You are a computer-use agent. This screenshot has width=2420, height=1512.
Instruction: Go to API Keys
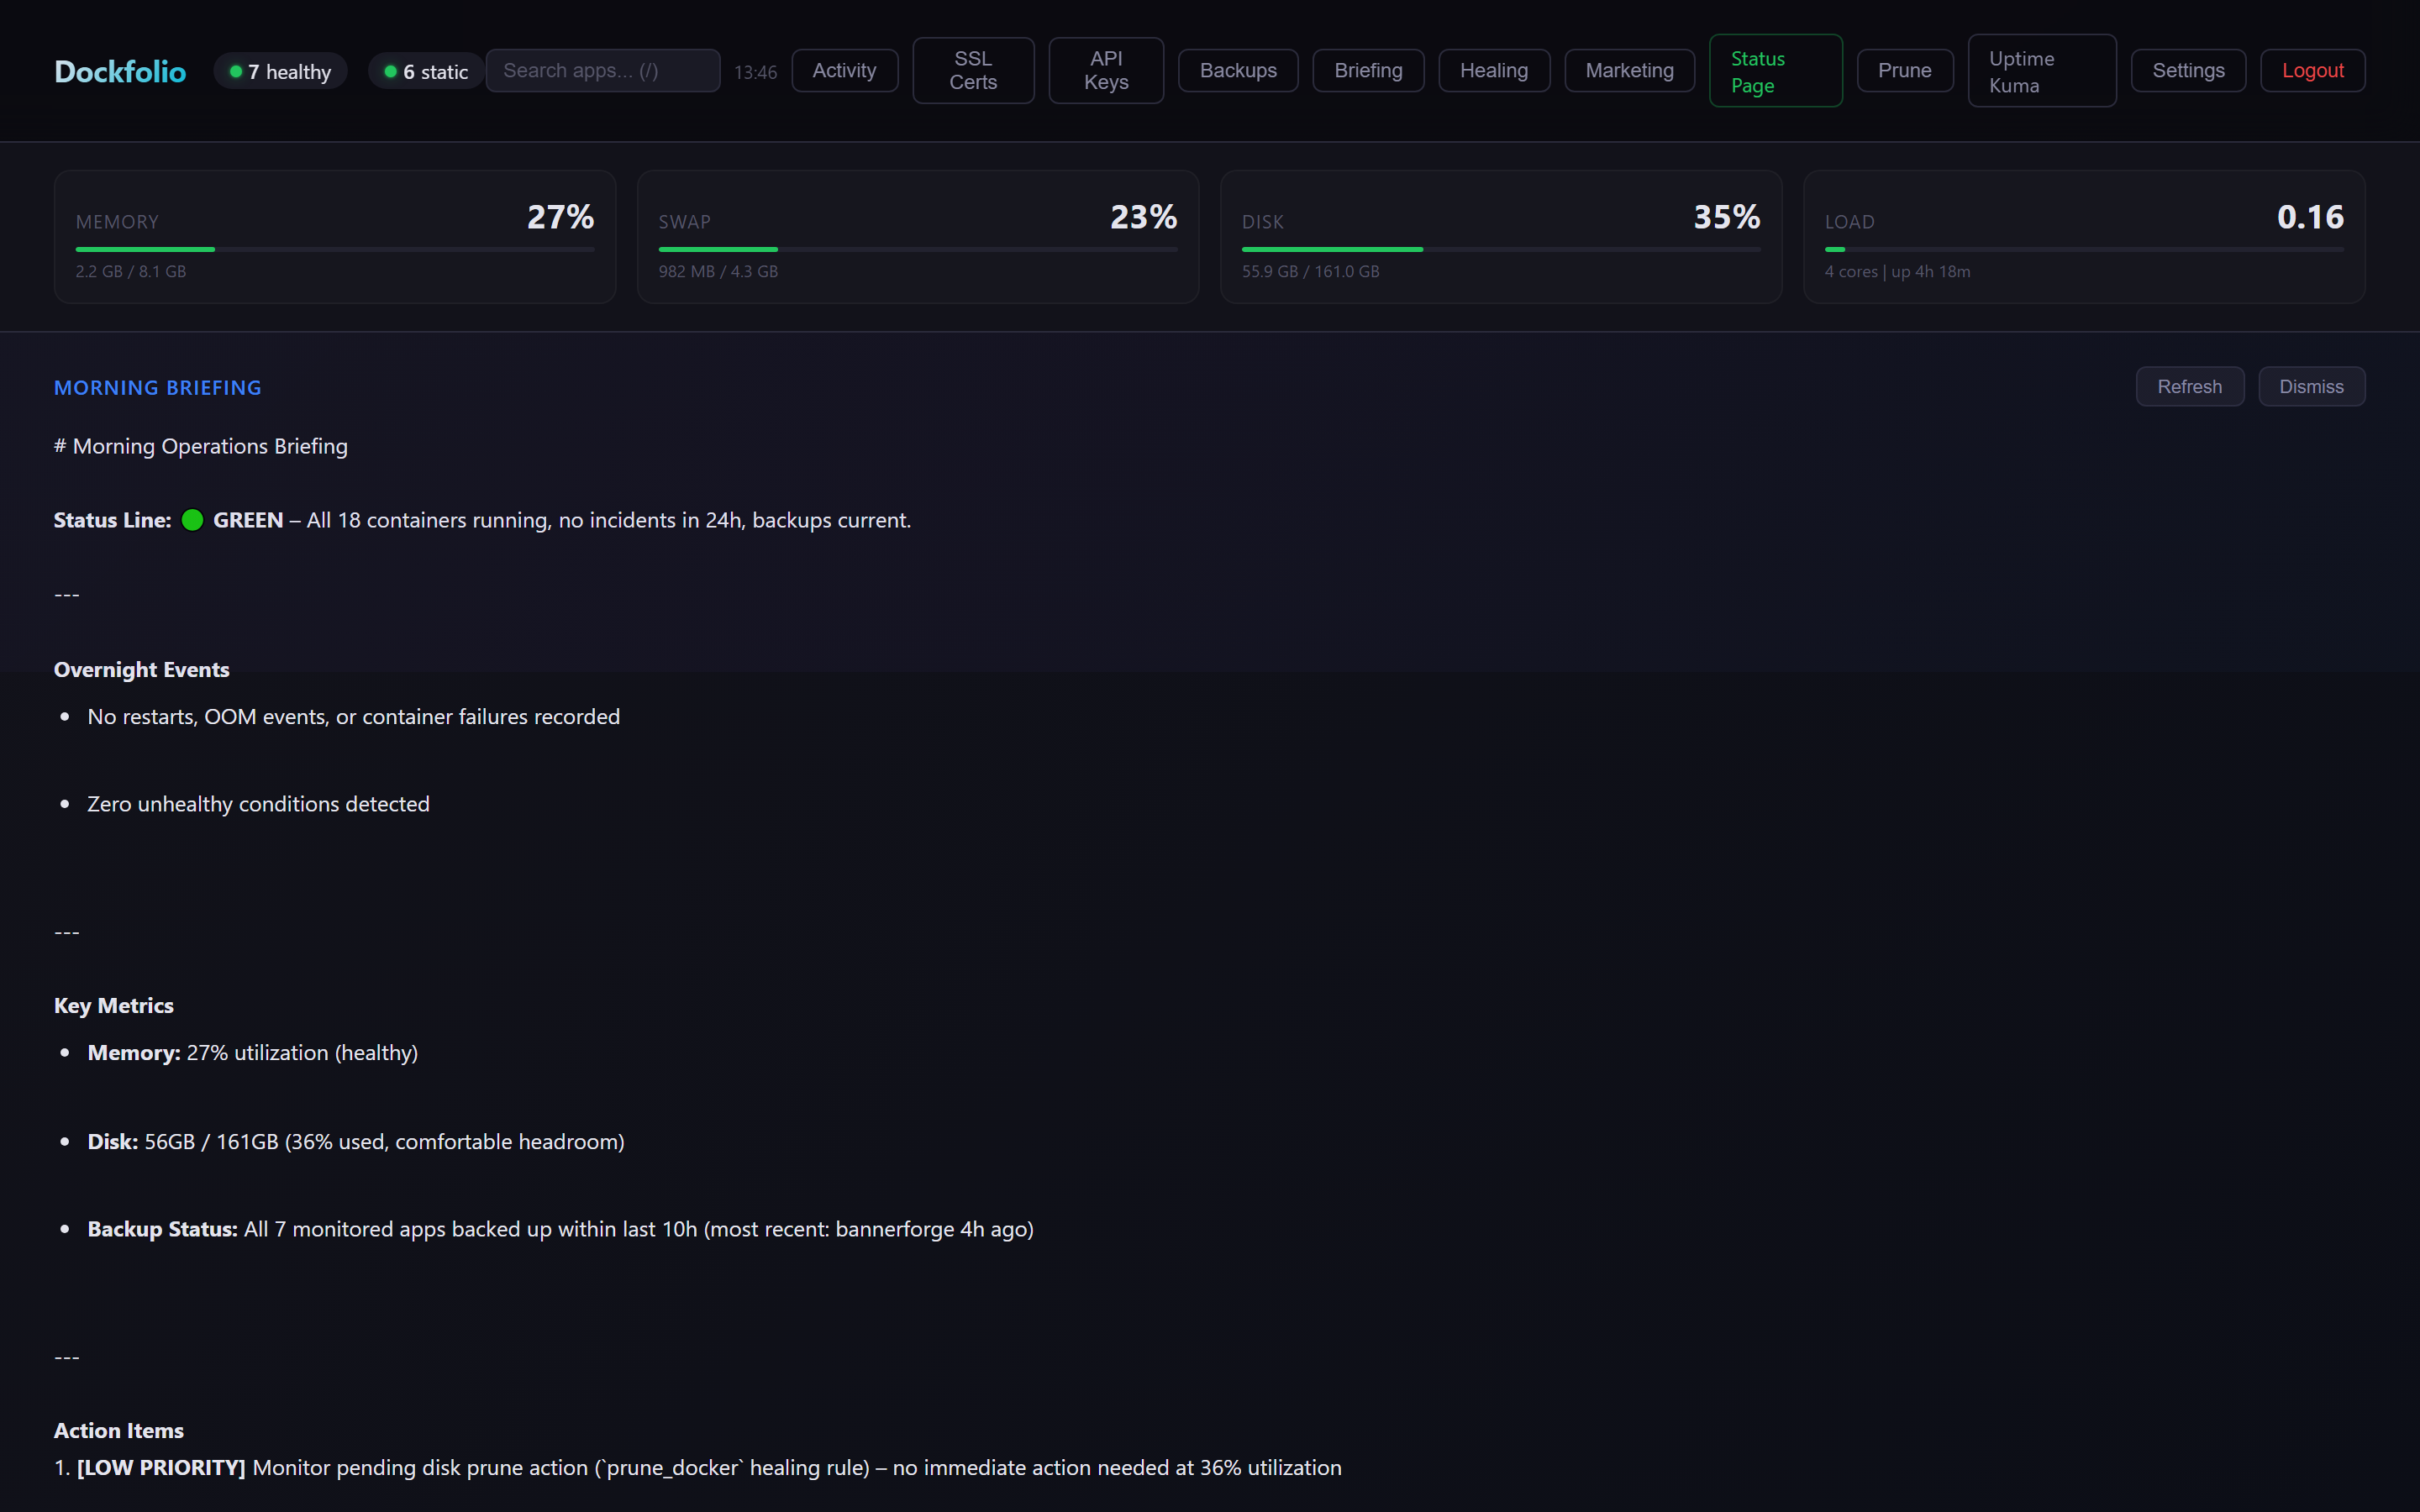coord(1106,71)
